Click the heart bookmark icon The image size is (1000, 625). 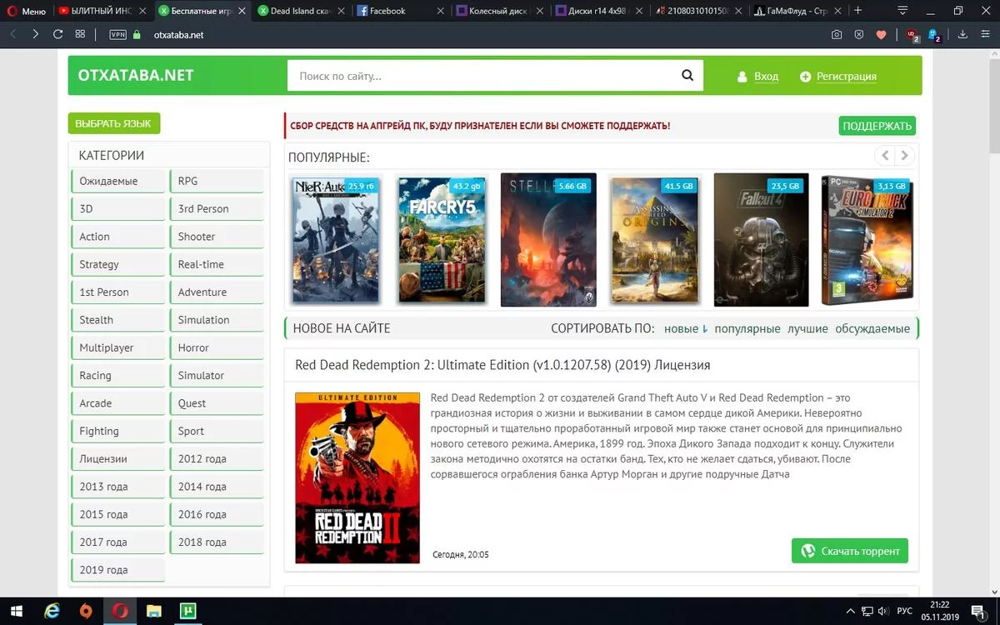click(881, 35)
